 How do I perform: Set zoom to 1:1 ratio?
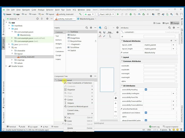(x=116, y=112)
